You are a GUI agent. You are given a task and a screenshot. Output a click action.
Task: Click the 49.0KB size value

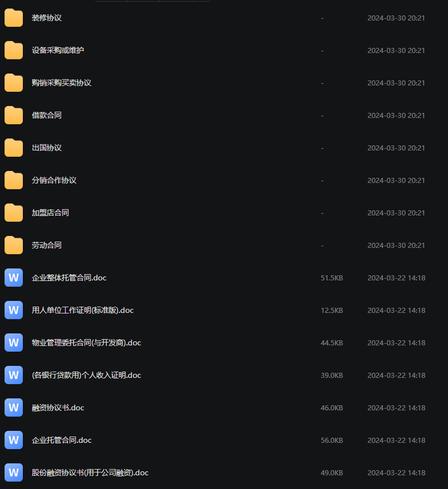tap(332, 473)
